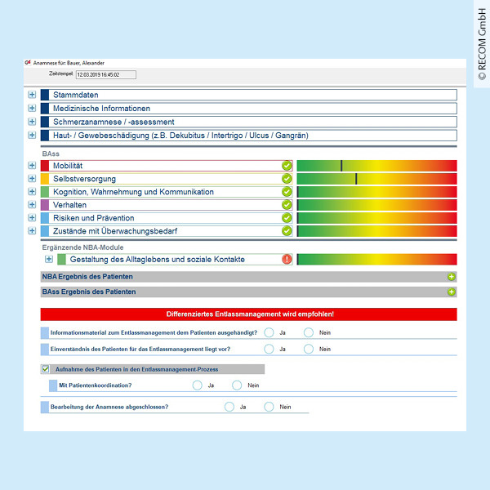Click the Verhalten purple color marker
The image size is (490, 490).
[45, 205]
